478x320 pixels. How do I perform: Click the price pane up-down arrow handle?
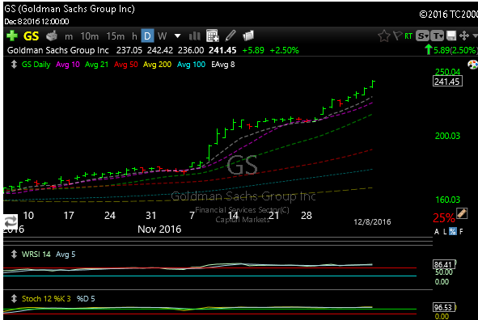click(14, 65)
